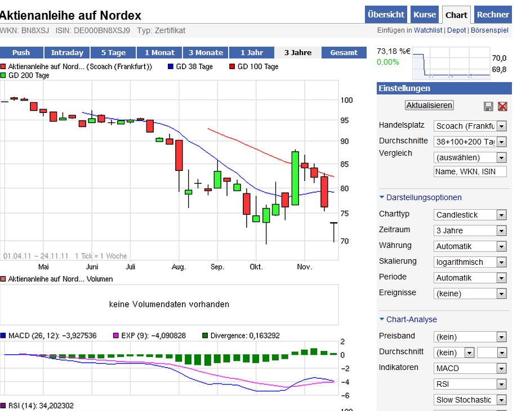Screen dimensions: 517x411
Task: Click the blue GD 38 Tage swatch
Action: coord(171,66)
